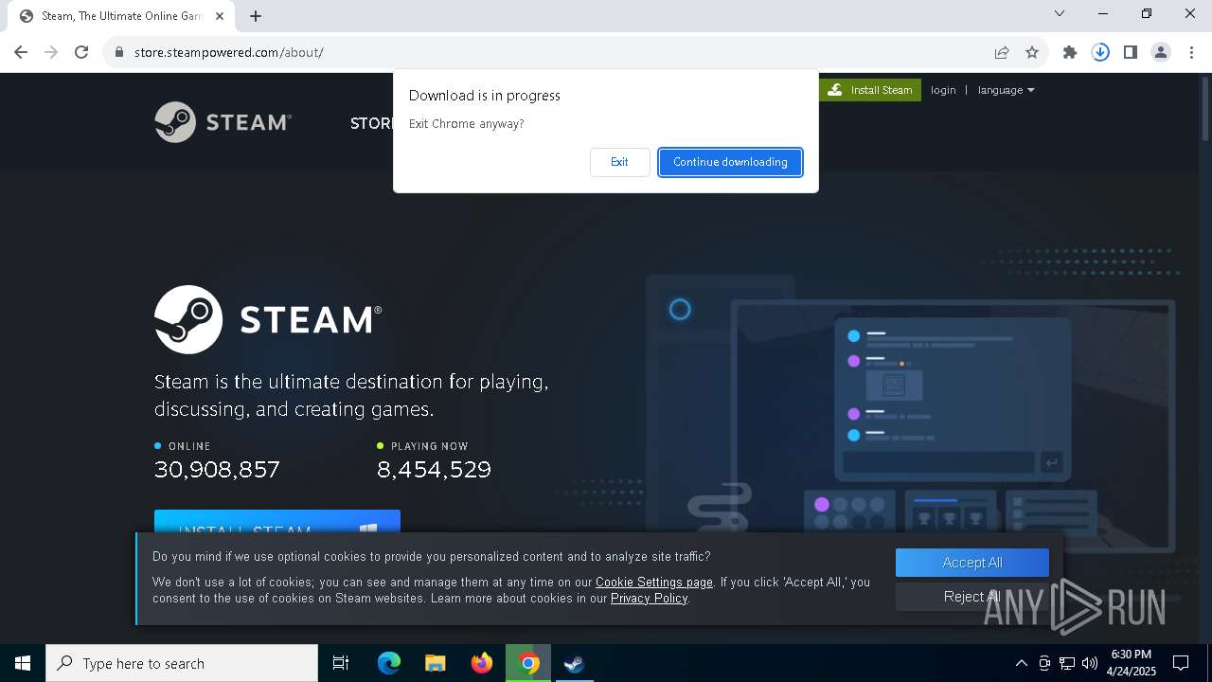Click online count 30,908,857

pos(217,470)
